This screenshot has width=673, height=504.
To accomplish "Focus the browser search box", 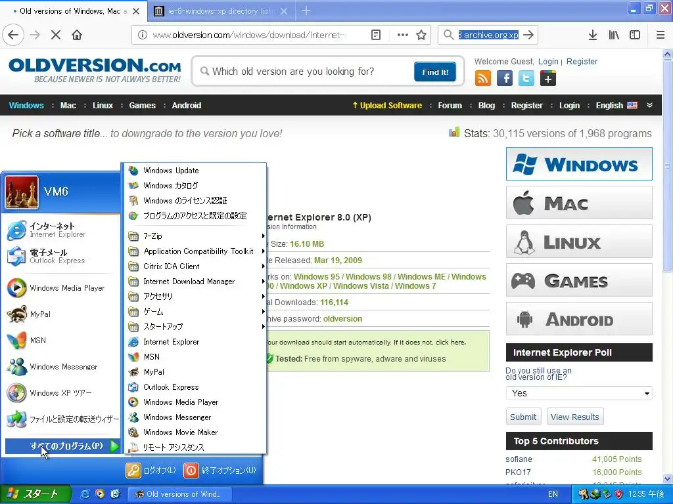I will (488, 35).
